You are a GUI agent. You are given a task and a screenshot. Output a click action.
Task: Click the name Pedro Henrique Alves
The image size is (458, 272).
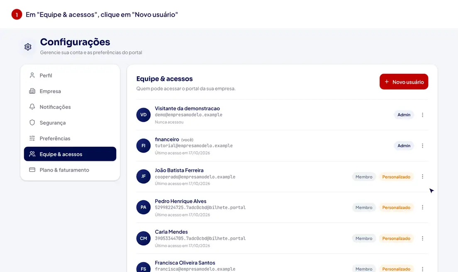(180, 201)
